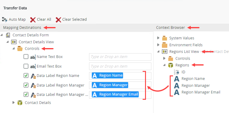Select Email Text Box label
229x113 pixels.
(49, 66)
